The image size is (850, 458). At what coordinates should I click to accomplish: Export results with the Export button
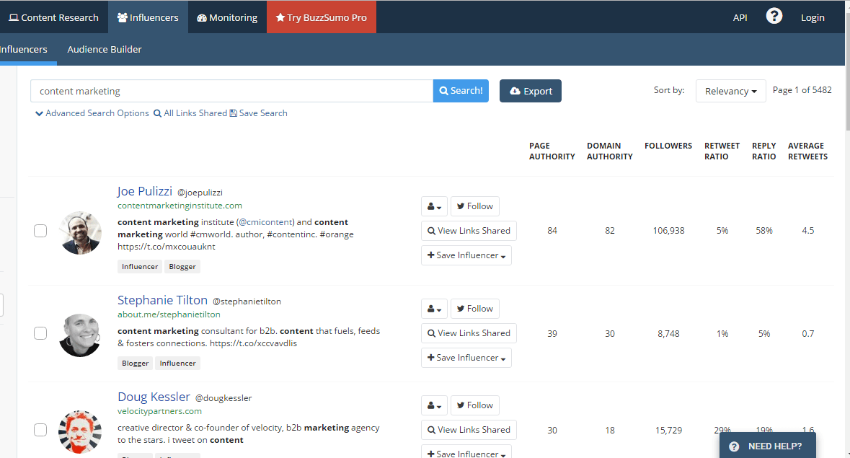coord(530,91)
